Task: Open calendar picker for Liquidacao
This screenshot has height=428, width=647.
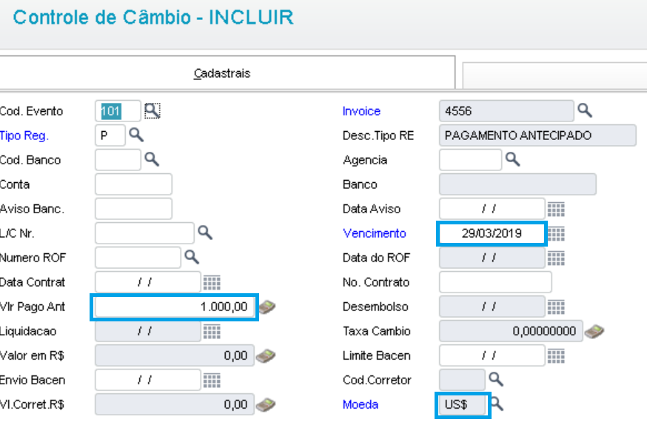Action: (x=212, y=332)
